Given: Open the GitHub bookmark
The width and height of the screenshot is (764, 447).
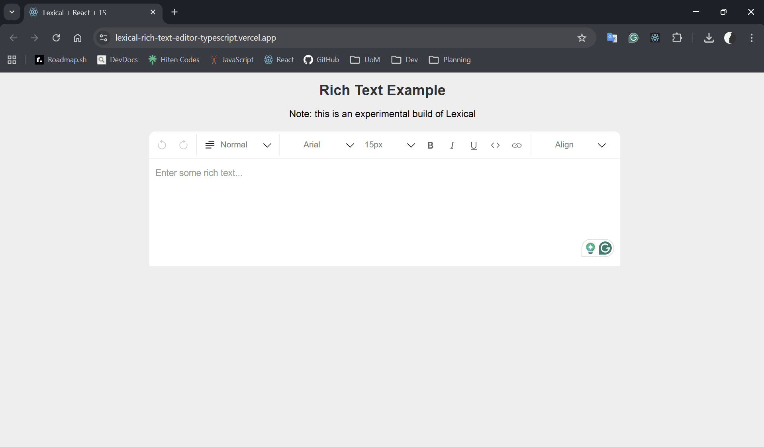Looking at the screenshot, I should [321, 60].
